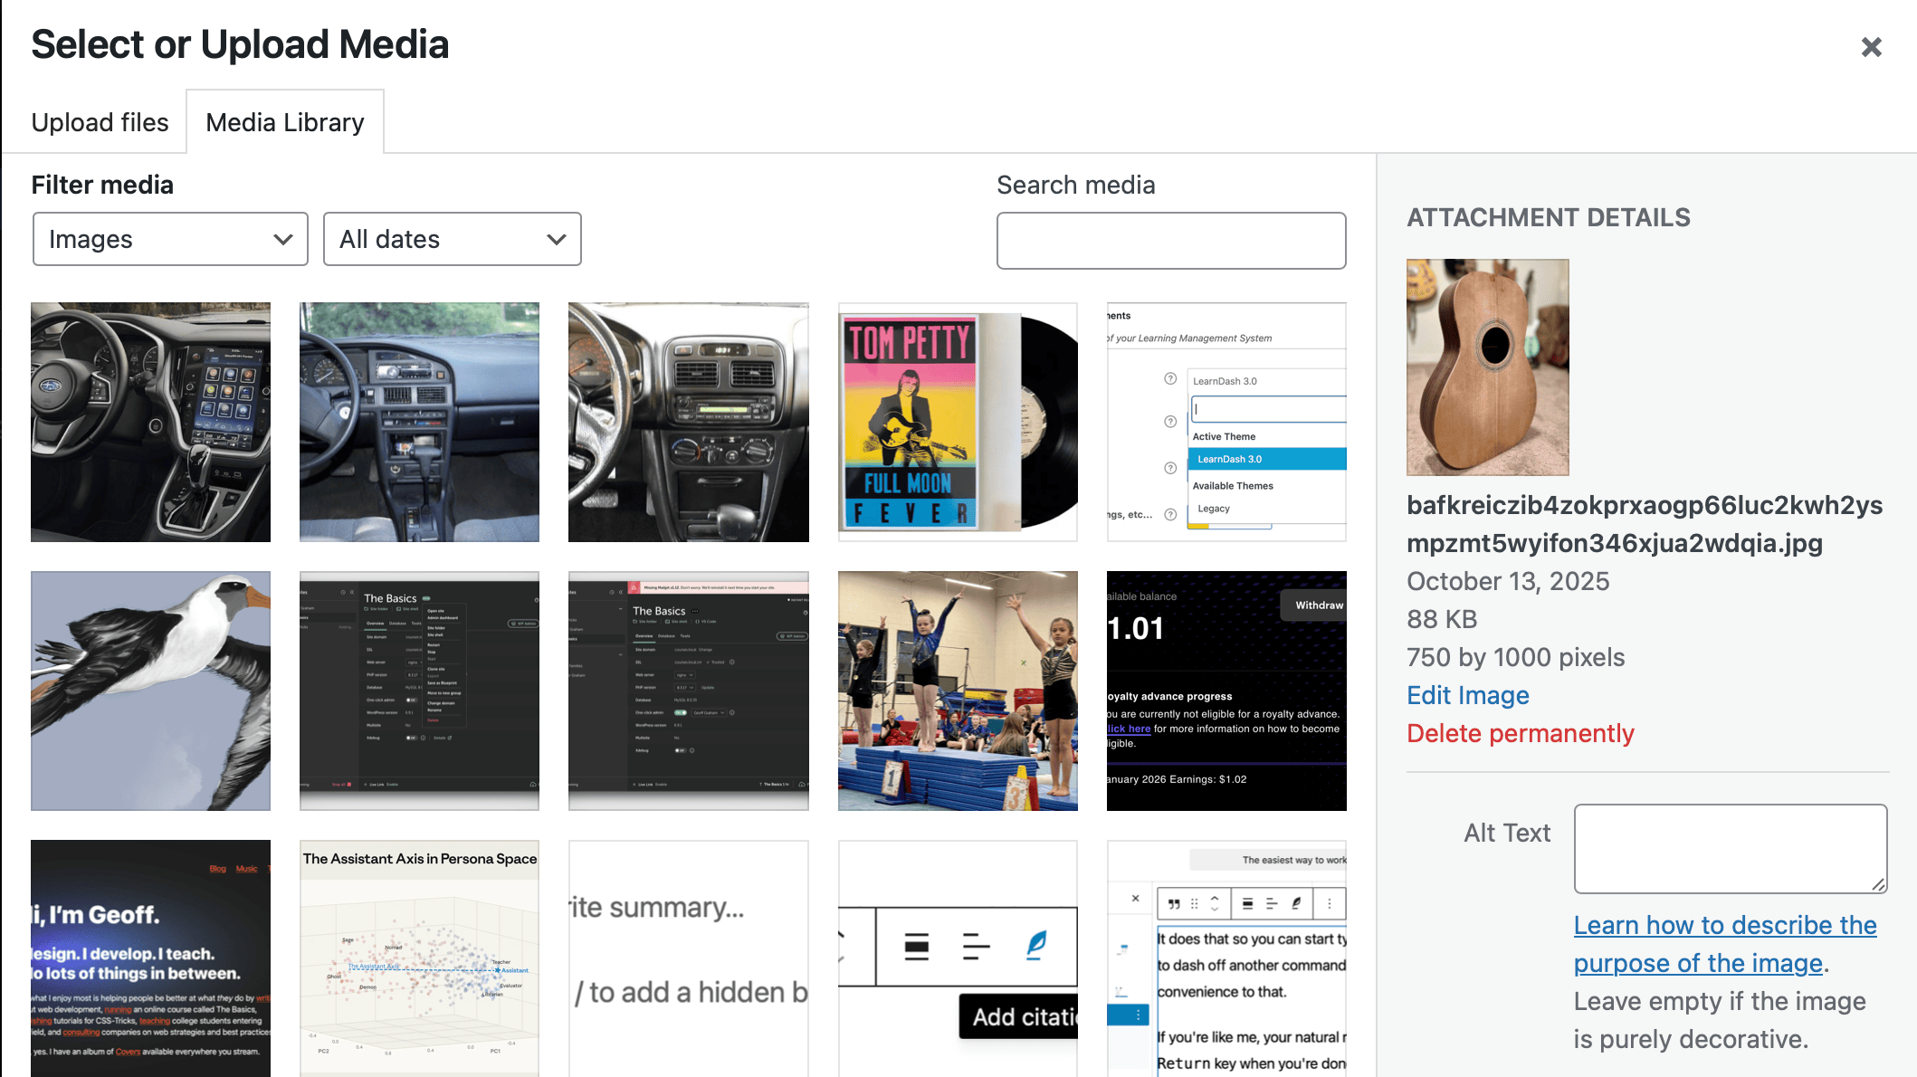Screen dimensions: 1917x1077
Task: Select first dark The Basics screenshot with context menu
Action: tap(419, 691)
